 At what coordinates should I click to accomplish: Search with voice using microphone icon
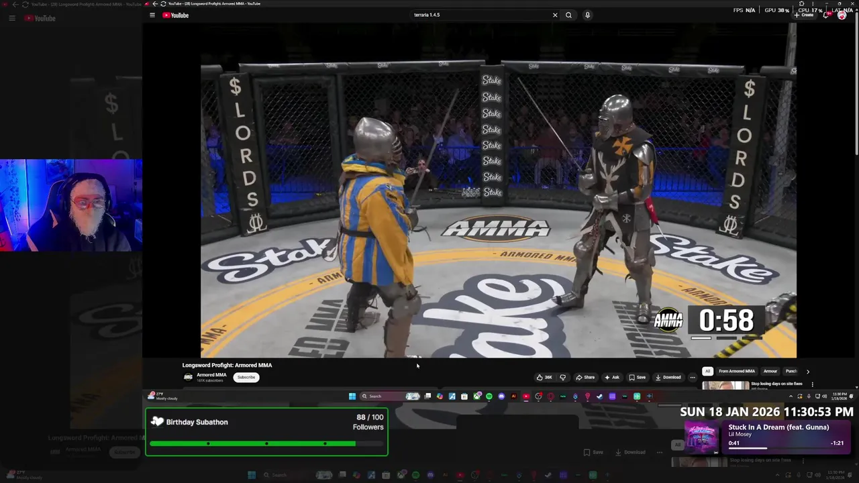click(587, 15)
